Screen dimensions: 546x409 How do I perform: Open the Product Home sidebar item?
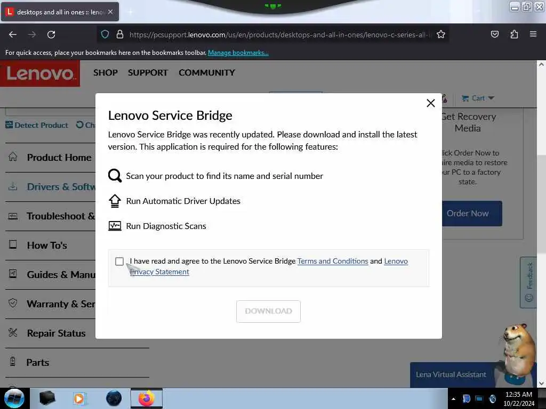59,158
